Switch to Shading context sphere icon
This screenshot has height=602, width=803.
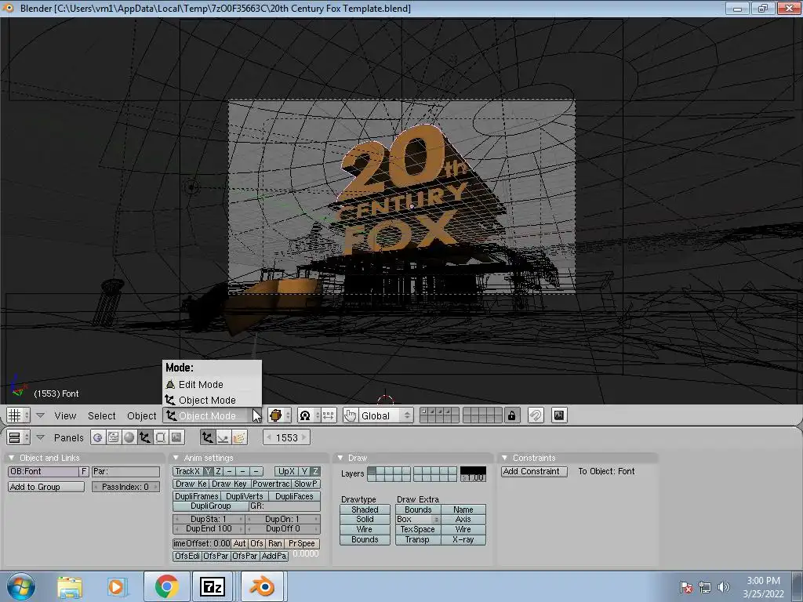(129, 437)
